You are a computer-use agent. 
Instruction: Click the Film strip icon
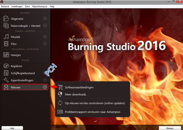(6, 44)
